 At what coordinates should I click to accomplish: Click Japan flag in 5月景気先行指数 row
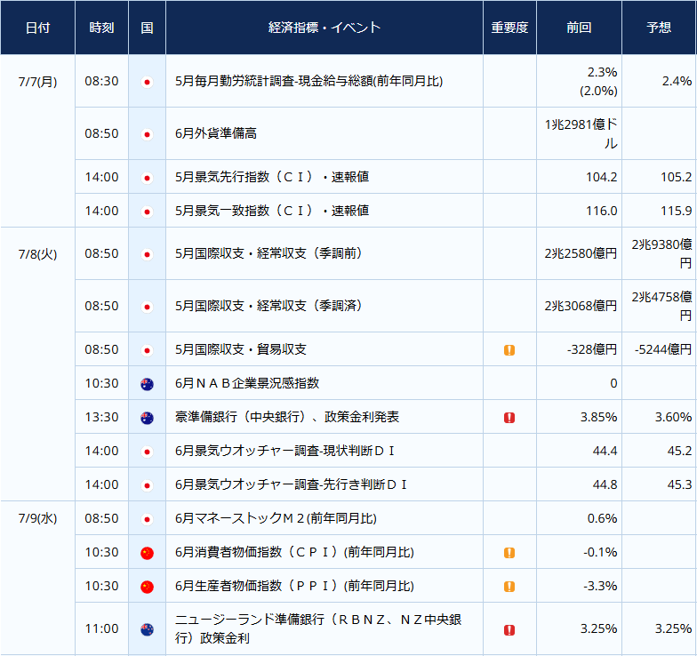tap(148, 178)
